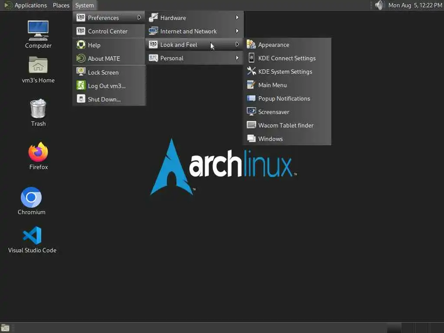This screenshot has width=444, height=333.
Task: Click the Log Out running-man icon
Action: click(81, 85)
